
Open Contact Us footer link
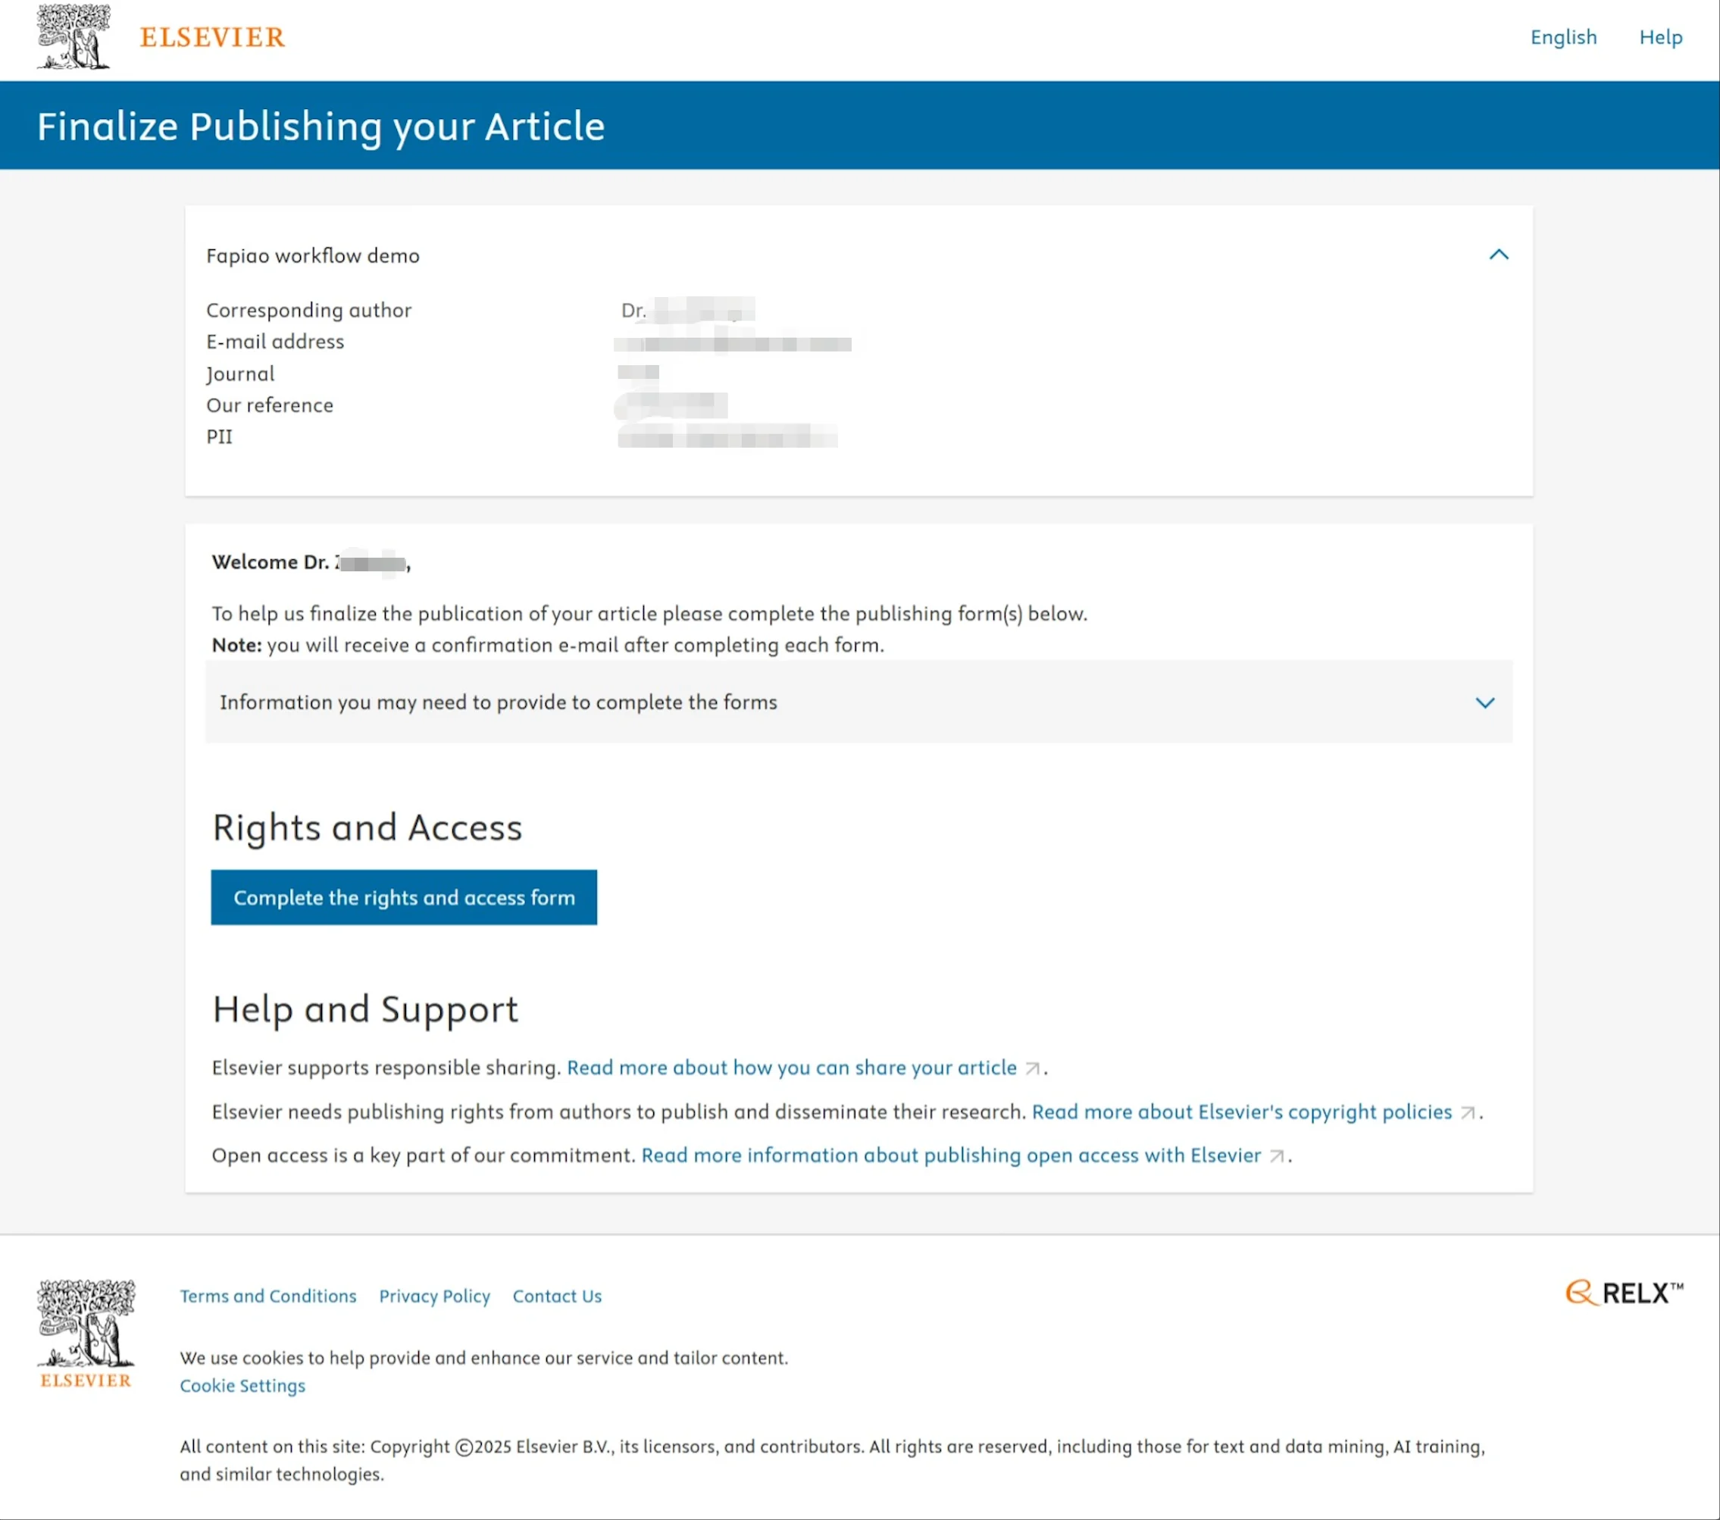[x=557, y=1296]
